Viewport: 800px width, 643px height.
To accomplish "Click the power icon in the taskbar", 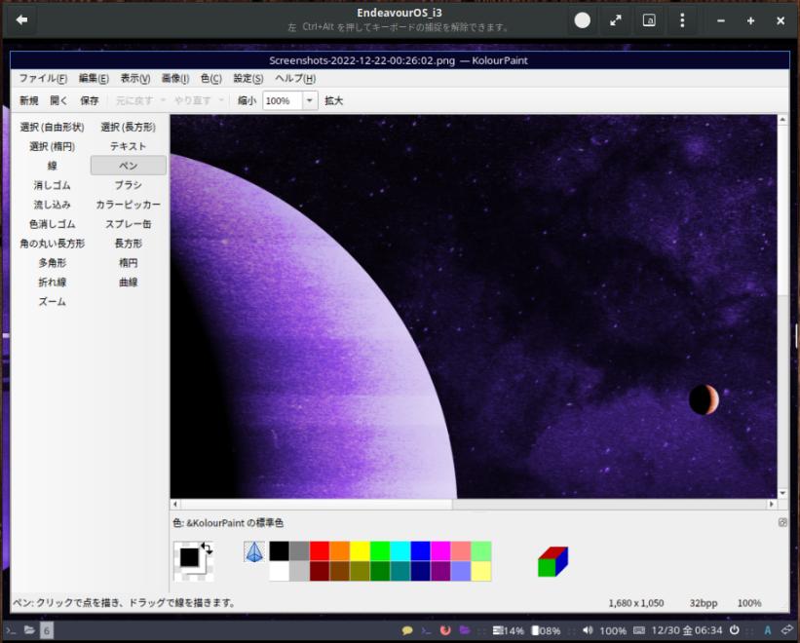I will tap(734, 630).
